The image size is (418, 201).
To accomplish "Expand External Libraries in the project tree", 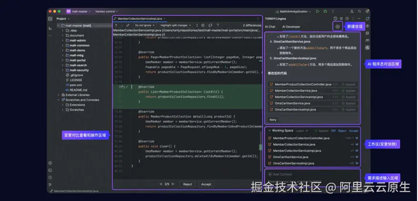I will click(58, 95).
